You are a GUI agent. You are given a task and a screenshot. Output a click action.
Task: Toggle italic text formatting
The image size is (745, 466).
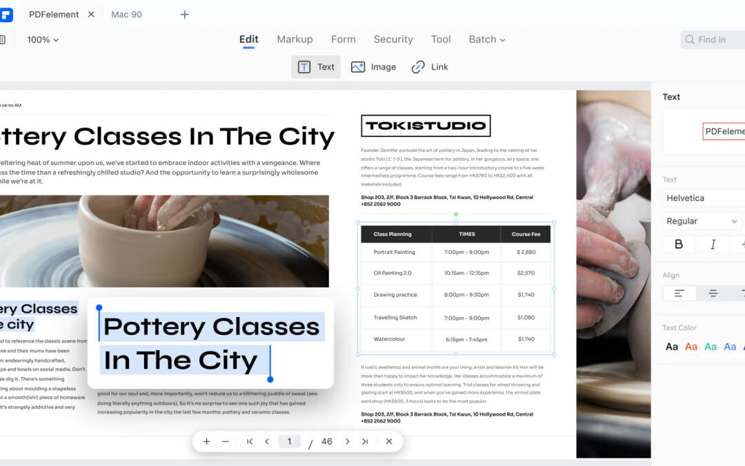(x=713, y=244)
